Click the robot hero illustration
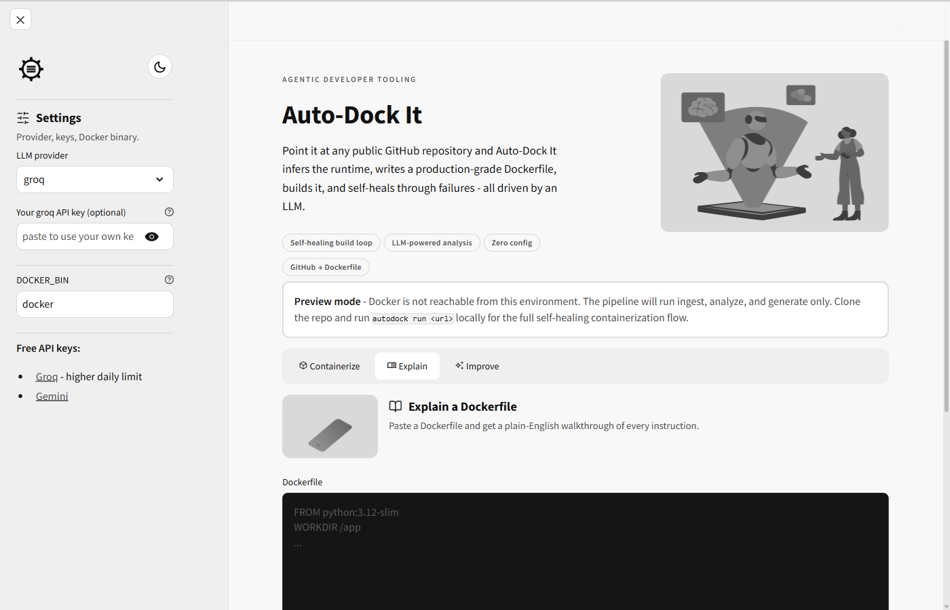The image size is (950, 610). pyautogui.click(x=774, y=152)
